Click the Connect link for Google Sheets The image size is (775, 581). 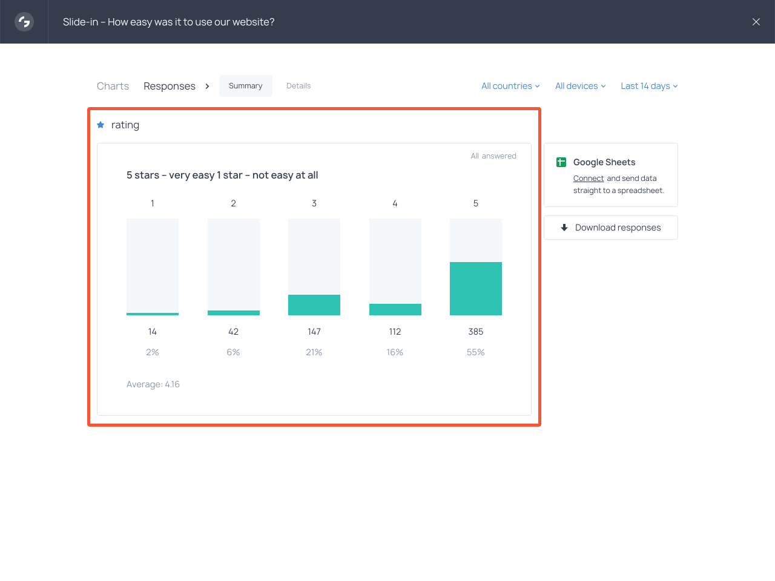pos(588,179)
